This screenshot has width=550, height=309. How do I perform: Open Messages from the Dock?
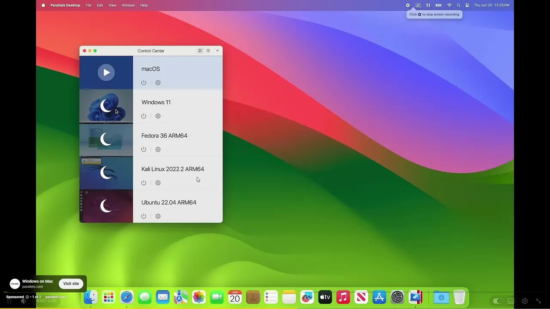tap(145, 297)
